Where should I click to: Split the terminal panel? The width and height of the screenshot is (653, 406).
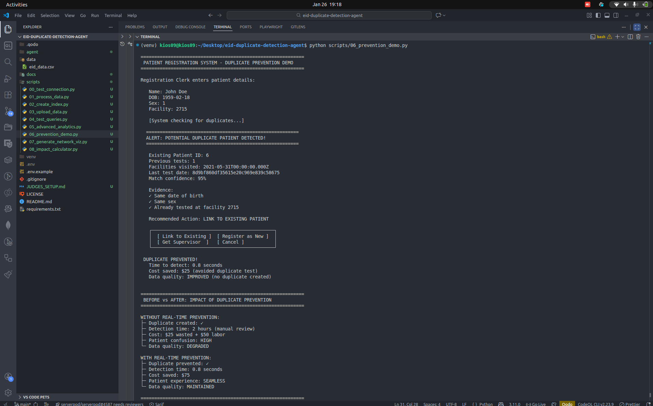(x=630, y=37)
